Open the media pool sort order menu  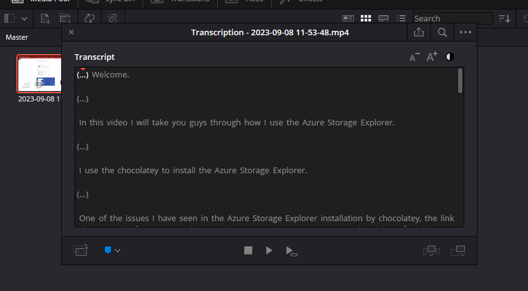click(x=505, y=18)
